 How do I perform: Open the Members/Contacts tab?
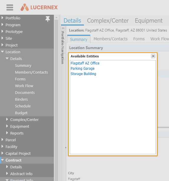[110, 39]
